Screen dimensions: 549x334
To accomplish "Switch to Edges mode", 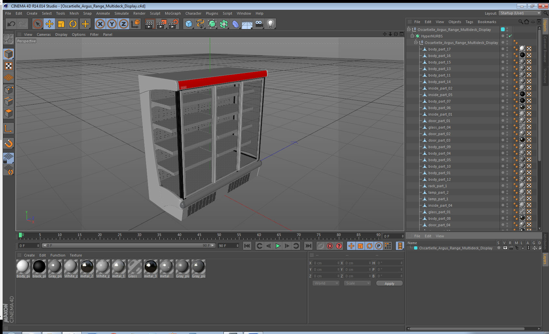I will point(9,101).
